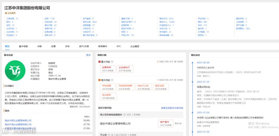Expand 更多2条 next to 破产案件
Image resolution: width=279 pixels, height=136 pixels.
click(x=178, y=123)
